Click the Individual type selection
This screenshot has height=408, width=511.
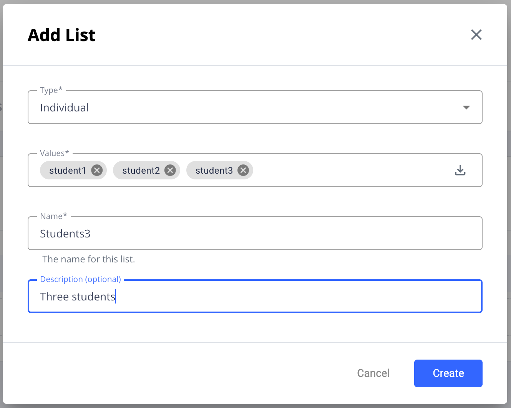click(x=65, y=108)
